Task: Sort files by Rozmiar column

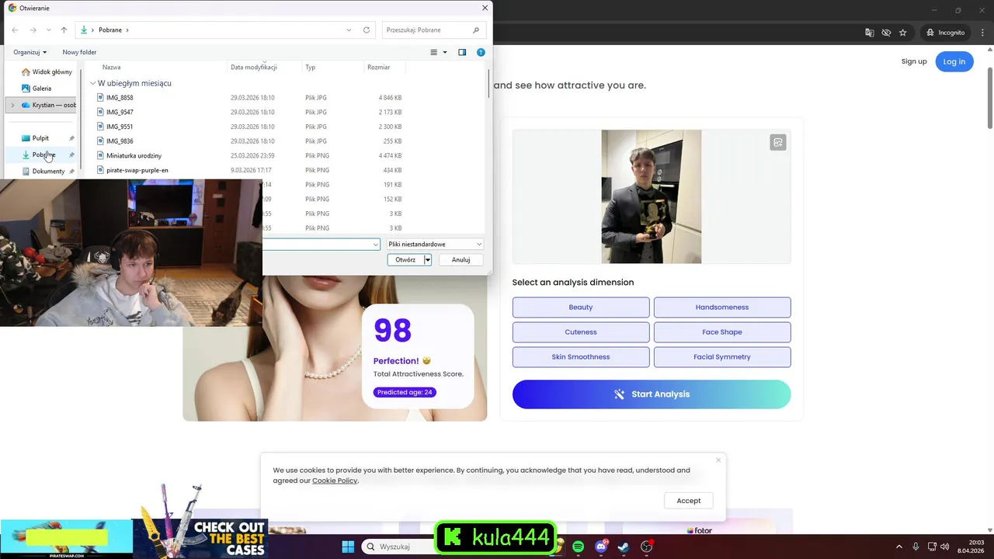Action: pos(378,68)
